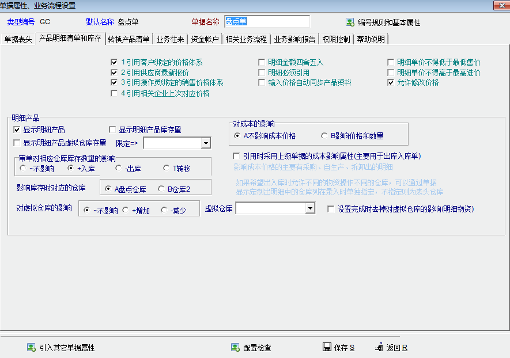The width and height of the screenshot is (510, 358).
Task: Click the 单据名称 input field
Action: pyautogui.click(x=266, y=22)
